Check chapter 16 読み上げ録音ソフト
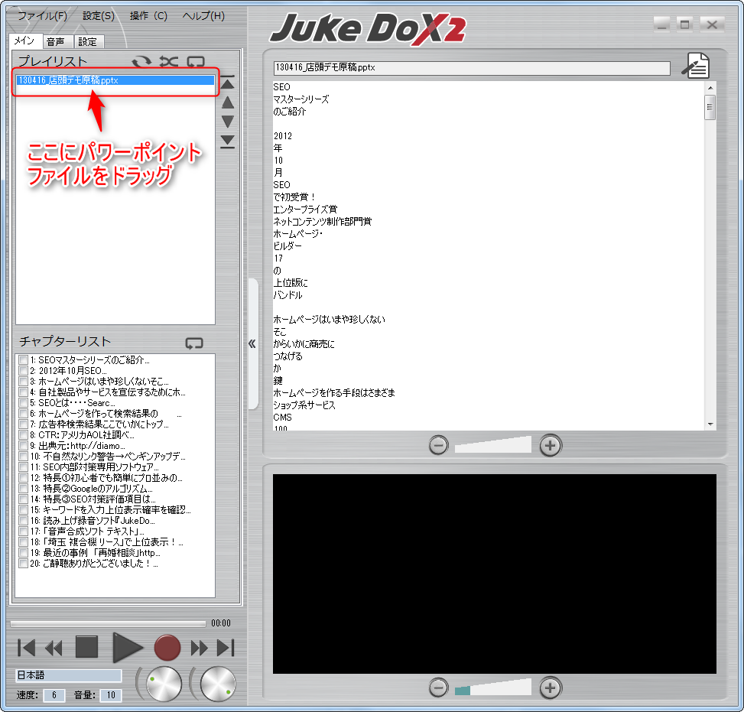This screenshot has height=712, width=744. tap(23, 521)
